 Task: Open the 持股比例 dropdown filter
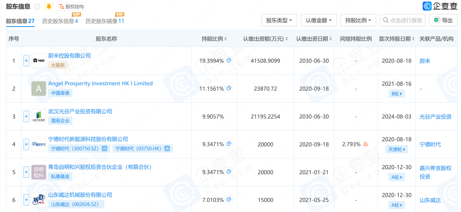(358, 20)
